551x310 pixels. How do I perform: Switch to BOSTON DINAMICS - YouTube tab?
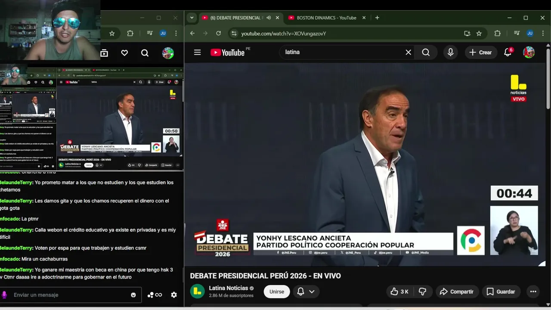(x=326, y=18)
